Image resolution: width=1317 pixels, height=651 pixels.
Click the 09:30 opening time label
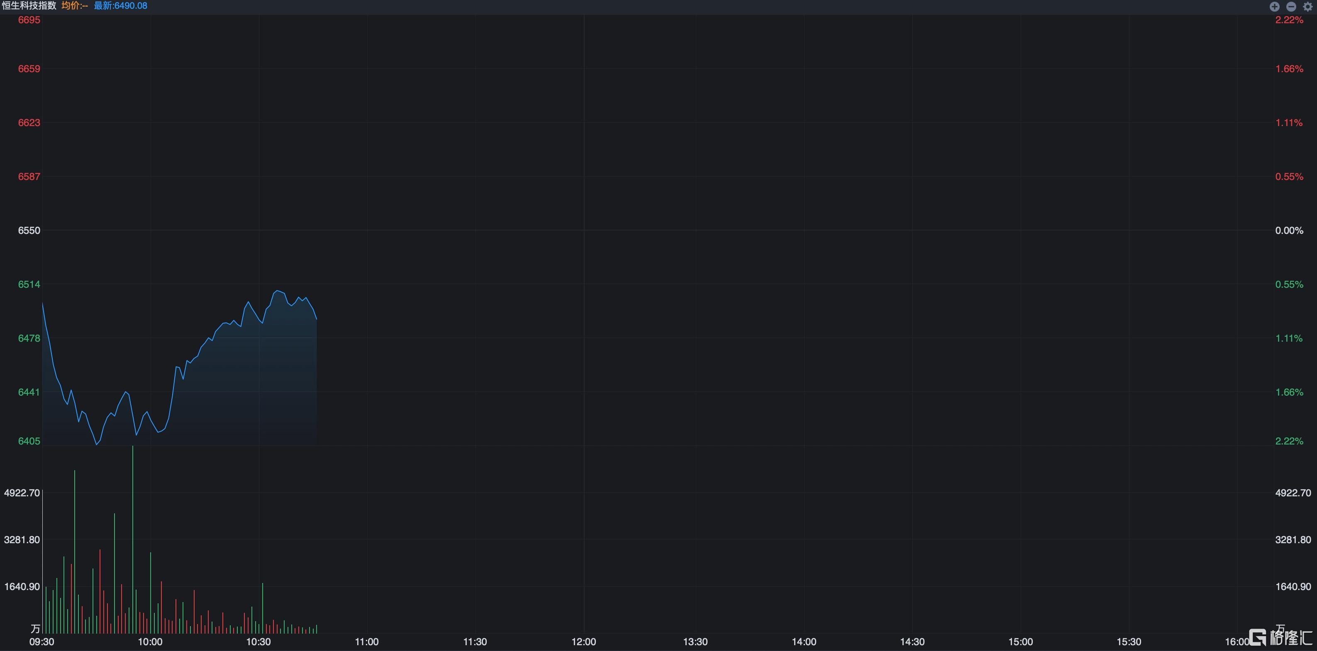(x=42, y=642)
